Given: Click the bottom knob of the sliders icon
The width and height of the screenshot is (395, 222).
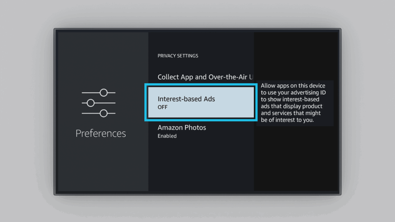Looking at the screenshot, I should point(103,113).
